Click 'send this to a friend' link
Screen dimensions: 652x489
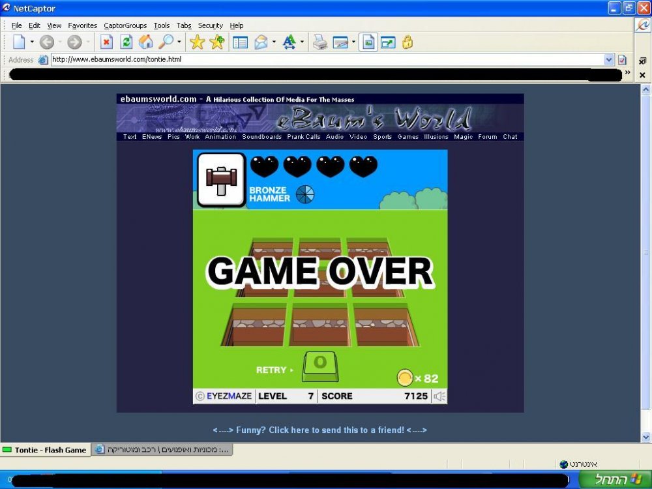(x=319, y=430)
